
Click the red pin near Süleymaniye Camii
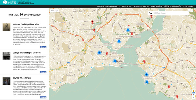click(x=107, y=54)
